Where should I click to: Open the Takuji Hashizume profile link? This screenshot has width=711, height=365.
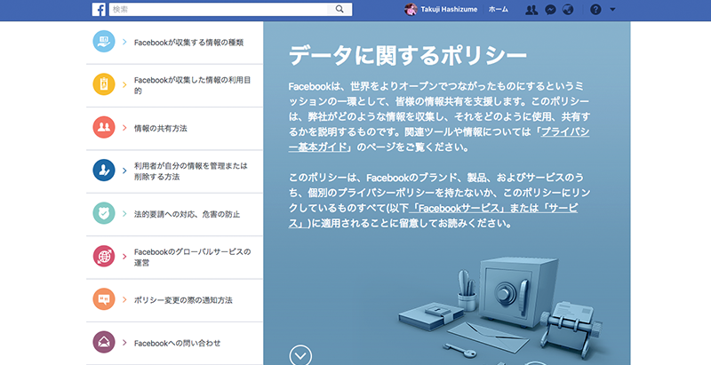[x=449, y=9]
